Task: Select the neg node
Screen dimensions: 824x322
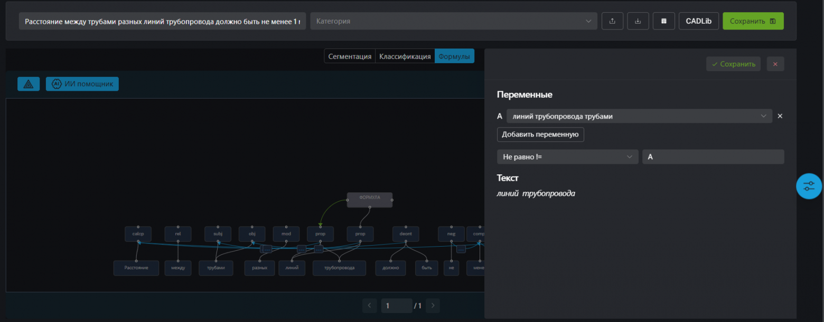Action: tap(451, 234)
